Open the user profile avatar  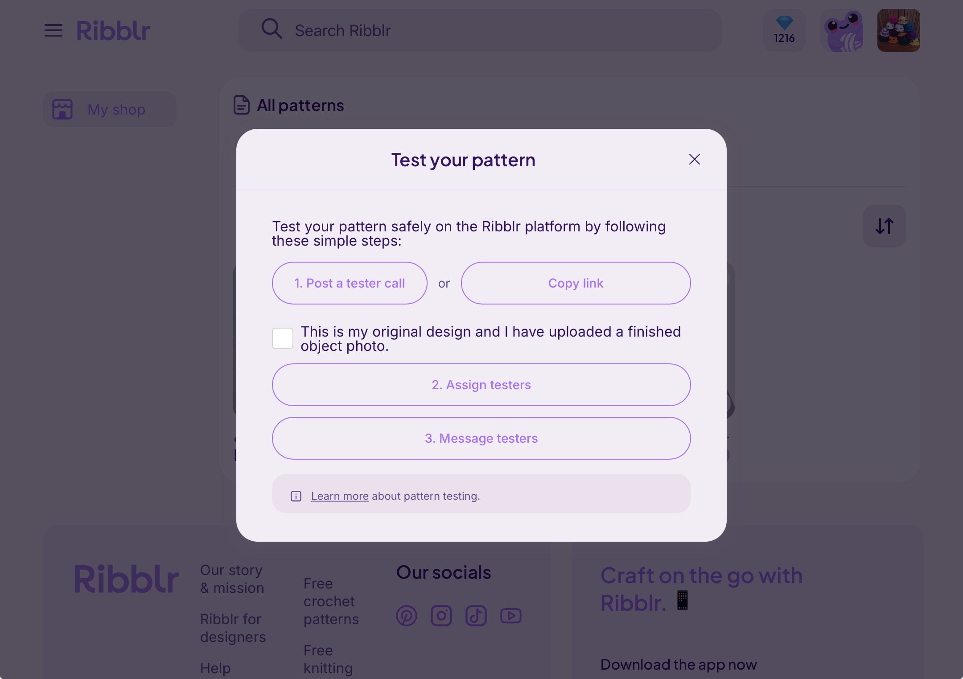[898, 30]
